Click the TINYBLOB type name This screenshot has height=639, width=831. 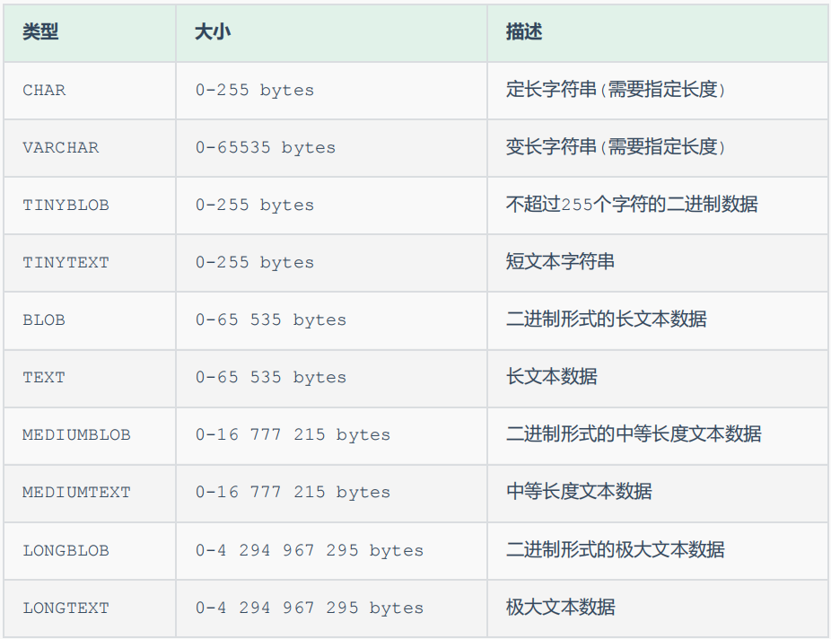coord(66,206)
